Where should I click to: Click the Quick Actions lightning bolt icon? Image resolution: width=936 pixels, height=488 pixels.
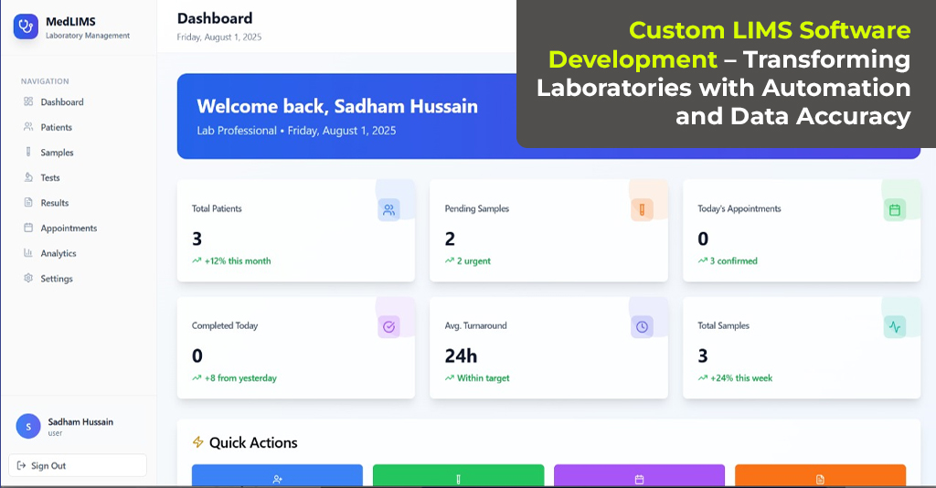[197, 442]
